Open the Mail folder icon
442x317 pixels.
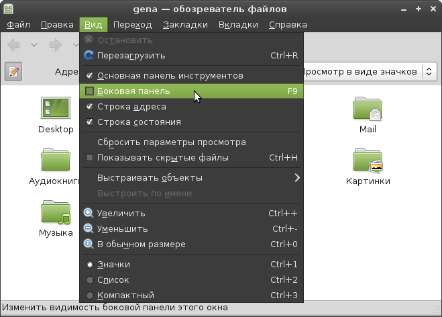coord(368,109)
